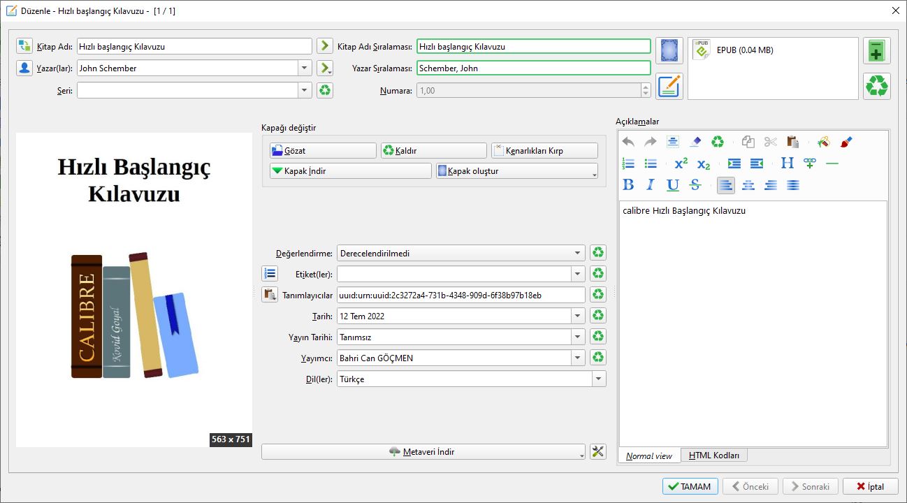
Task: Expand the Yayımcı dropdown
Action: (578, 358)
